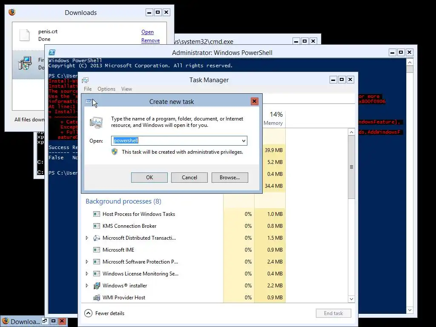Open the Options menu in Task Manager
Screen dimensions: 436x327
click(106, 89)
